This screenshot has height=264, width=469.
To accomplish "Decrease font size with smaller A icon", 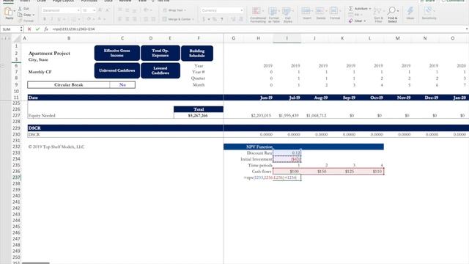I will 107,10.
